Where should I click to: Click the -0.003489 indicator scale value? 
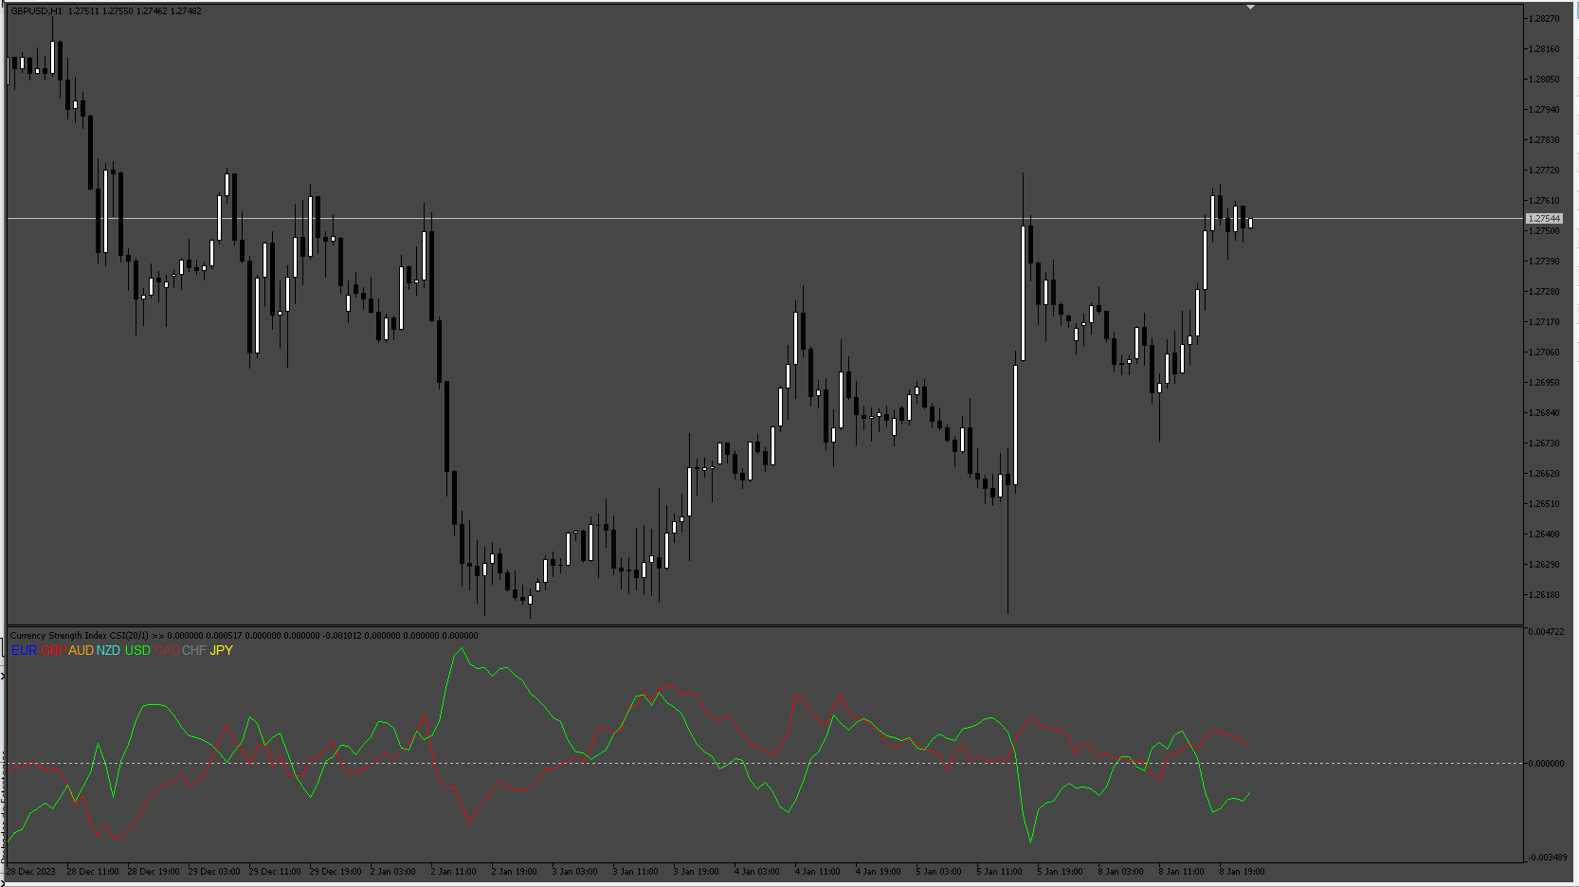coord(1547,858)
